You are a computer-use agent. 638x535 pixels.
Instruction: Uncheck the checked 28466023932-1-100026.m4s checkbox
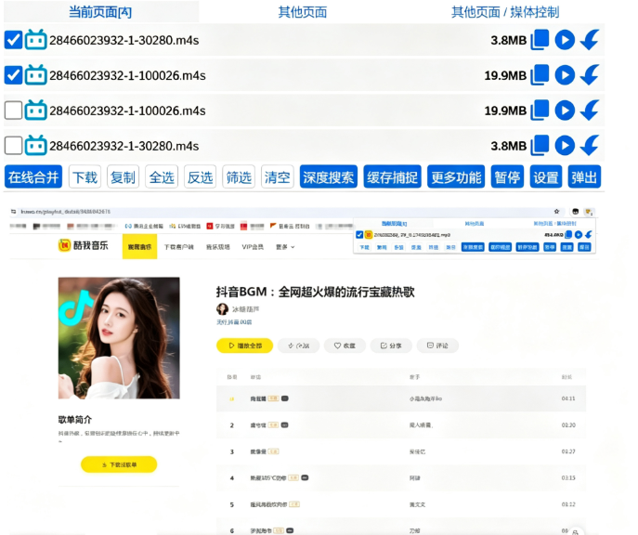point(13,75)
